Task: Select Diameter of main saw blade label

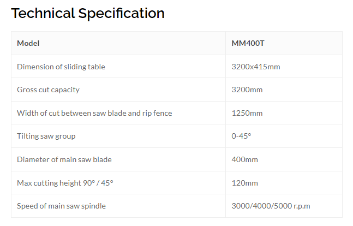Action: pos(64,159)
